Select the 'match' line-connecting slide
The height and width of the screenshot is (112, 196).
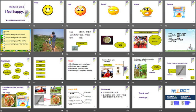pyautogui.click(x=81, y=97)
